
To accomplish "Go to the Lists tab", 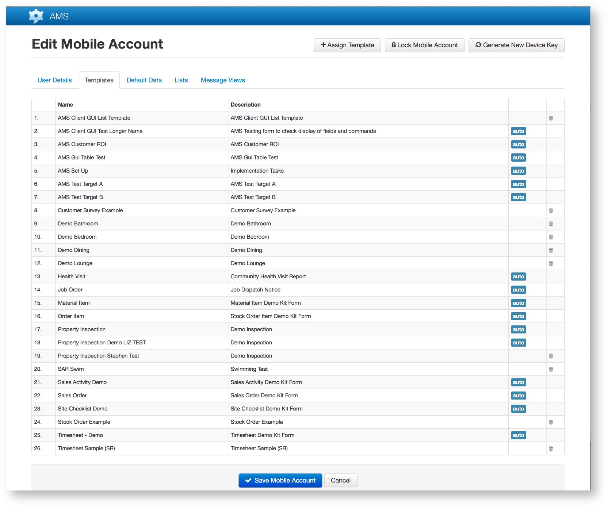I will 181,80.
